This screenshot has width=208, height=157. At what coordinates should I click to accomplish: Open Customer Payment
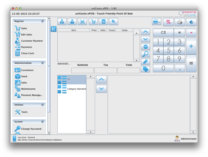click(29, 41)
